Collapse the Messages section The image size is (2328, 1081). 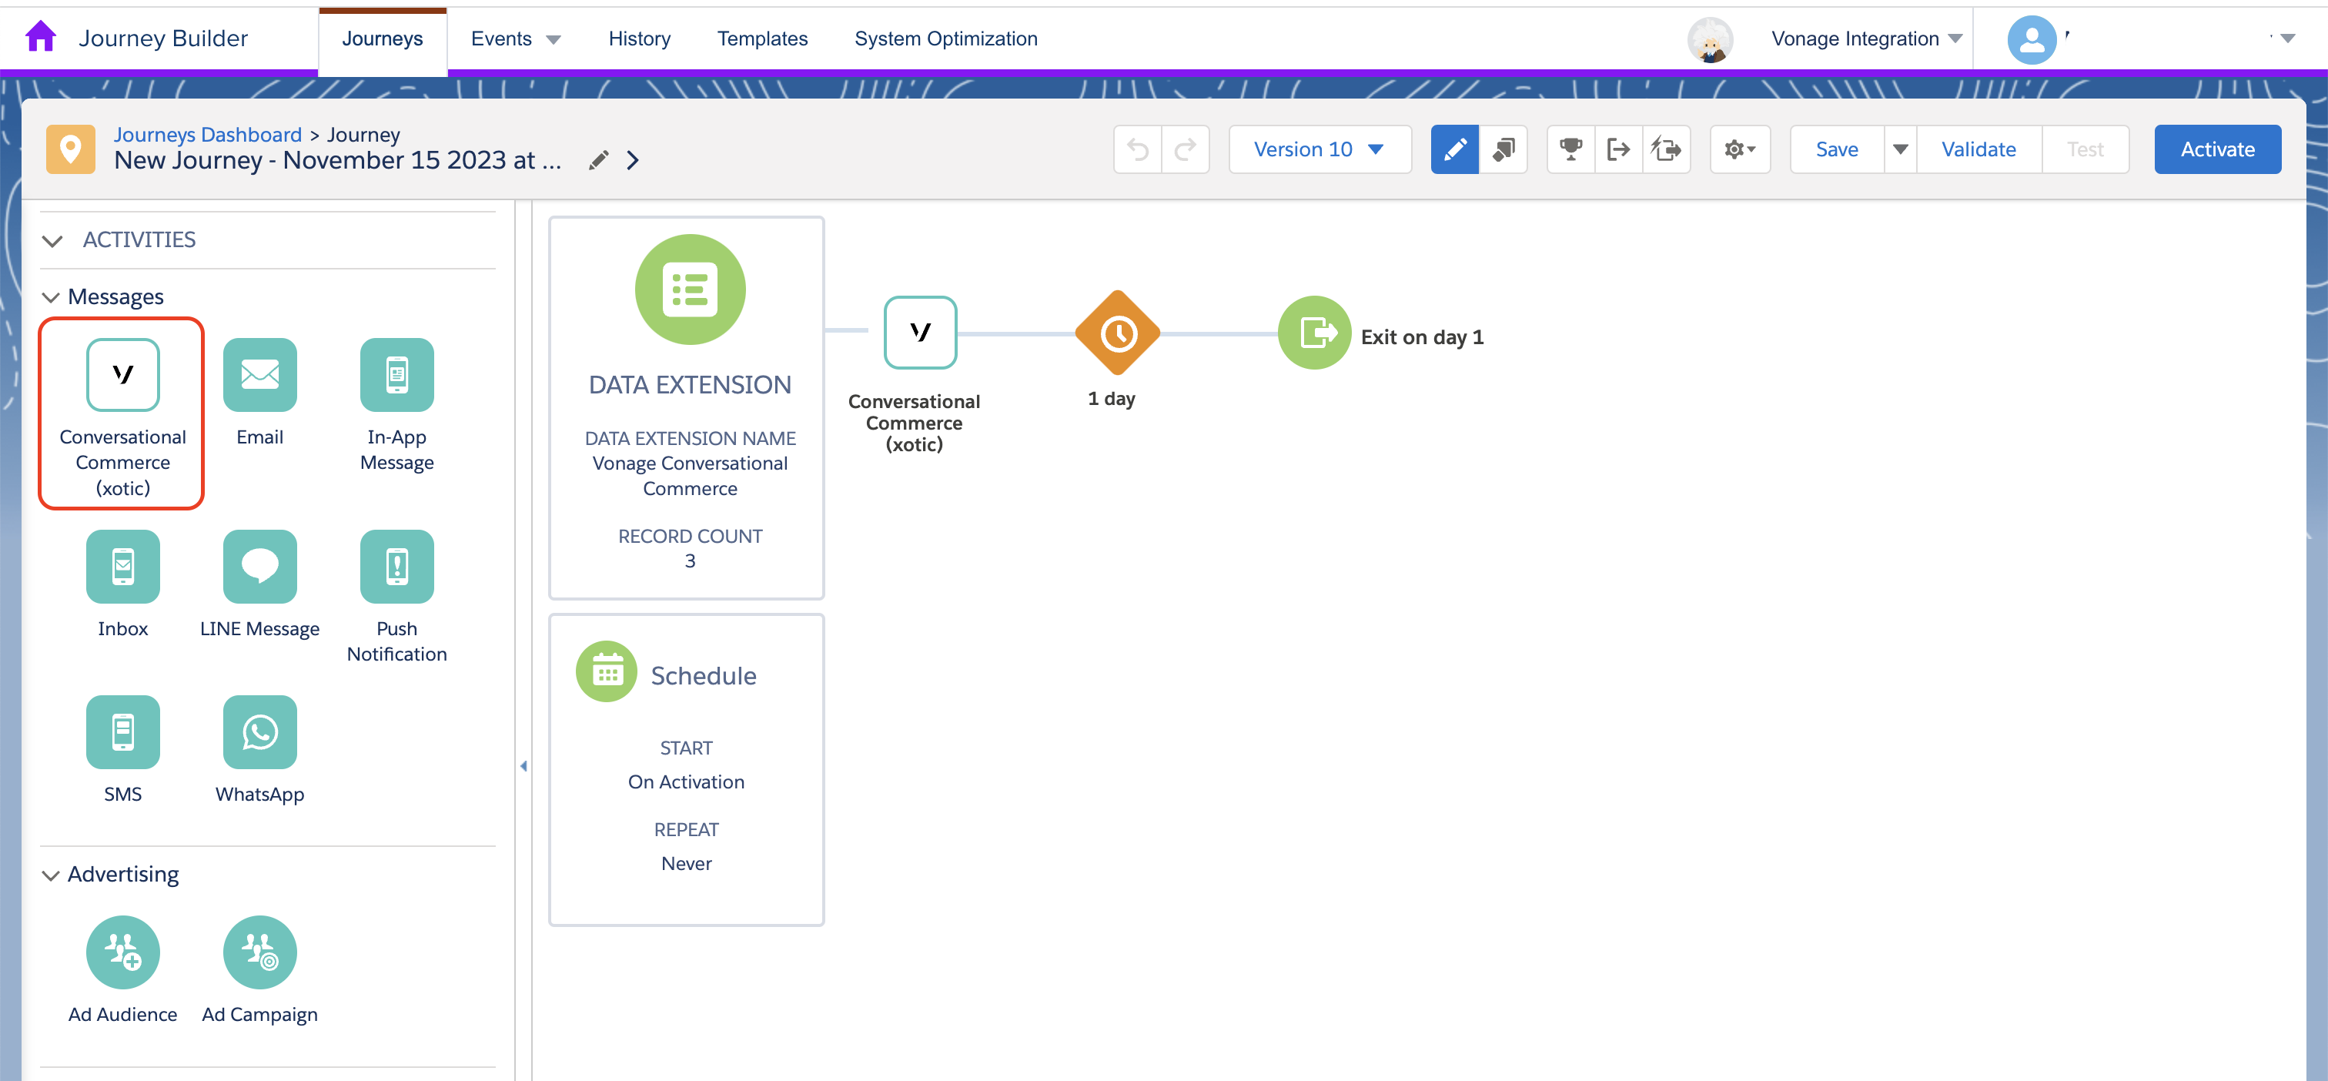tap(52, 296)
